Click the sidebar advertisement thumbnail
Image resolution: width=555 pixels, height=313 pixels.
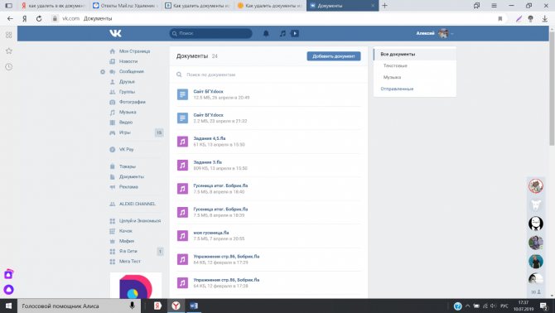[x=136, y=286]
